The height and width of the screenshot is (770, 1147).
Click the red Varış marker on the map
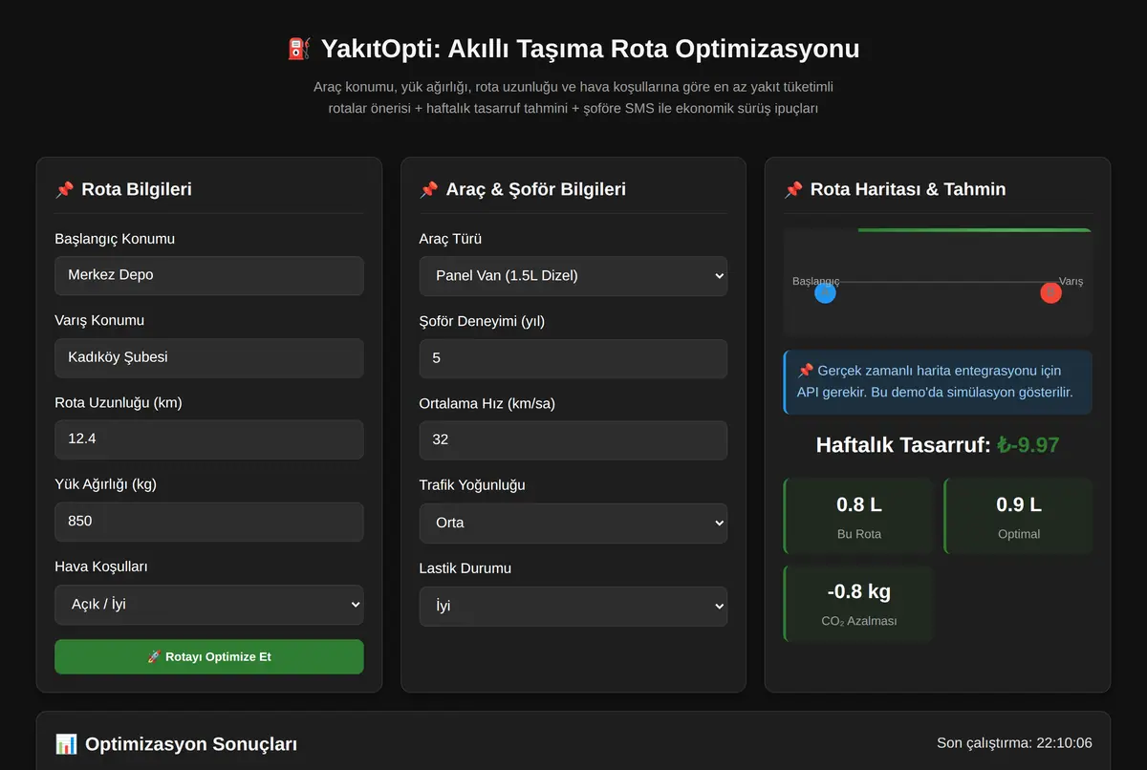pyautogui.click(x=1050, y=292)
